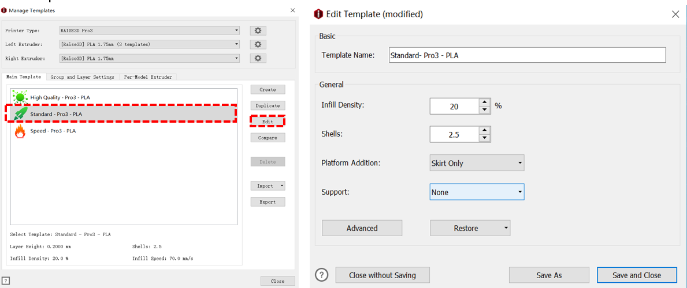Click the Advanced button
Viewport: 687px width, 288px height.
coord(362,228)
